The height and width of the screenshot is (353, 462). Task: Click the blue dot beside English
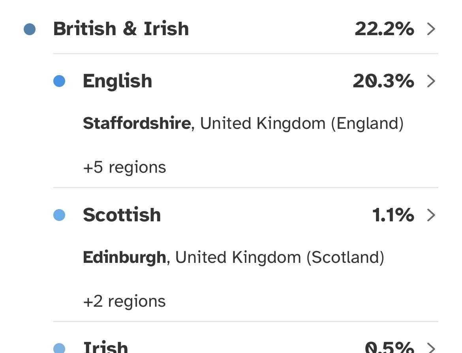coord(59,81)
